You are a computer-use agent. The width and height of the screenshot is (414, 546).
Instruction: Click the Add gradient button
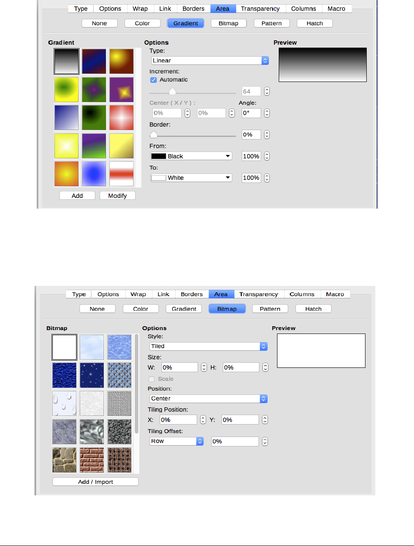pos(77,196)
